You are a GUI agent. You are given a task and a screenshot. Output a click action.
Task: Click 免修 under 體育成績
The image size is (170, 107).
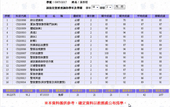(x=61, y=95)
